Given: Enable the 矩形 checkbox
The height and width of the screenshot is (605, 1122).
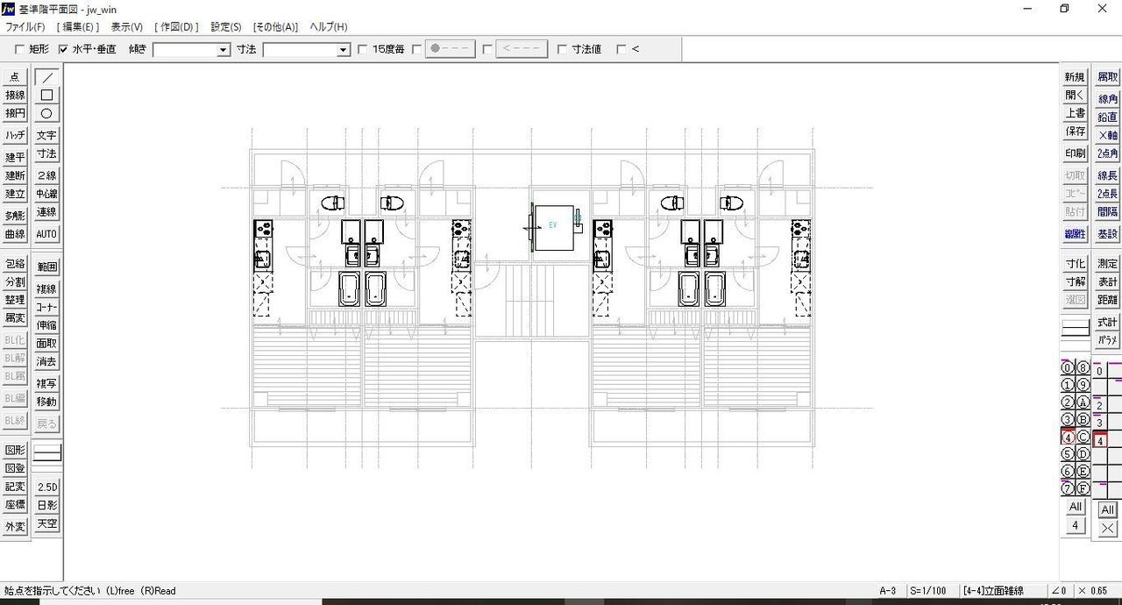Looking at the screenshot, I should tap(20, 50).
